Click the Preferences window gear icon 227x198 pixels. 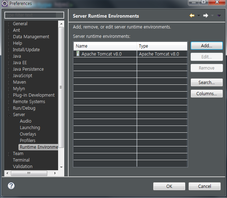point(4,4)
